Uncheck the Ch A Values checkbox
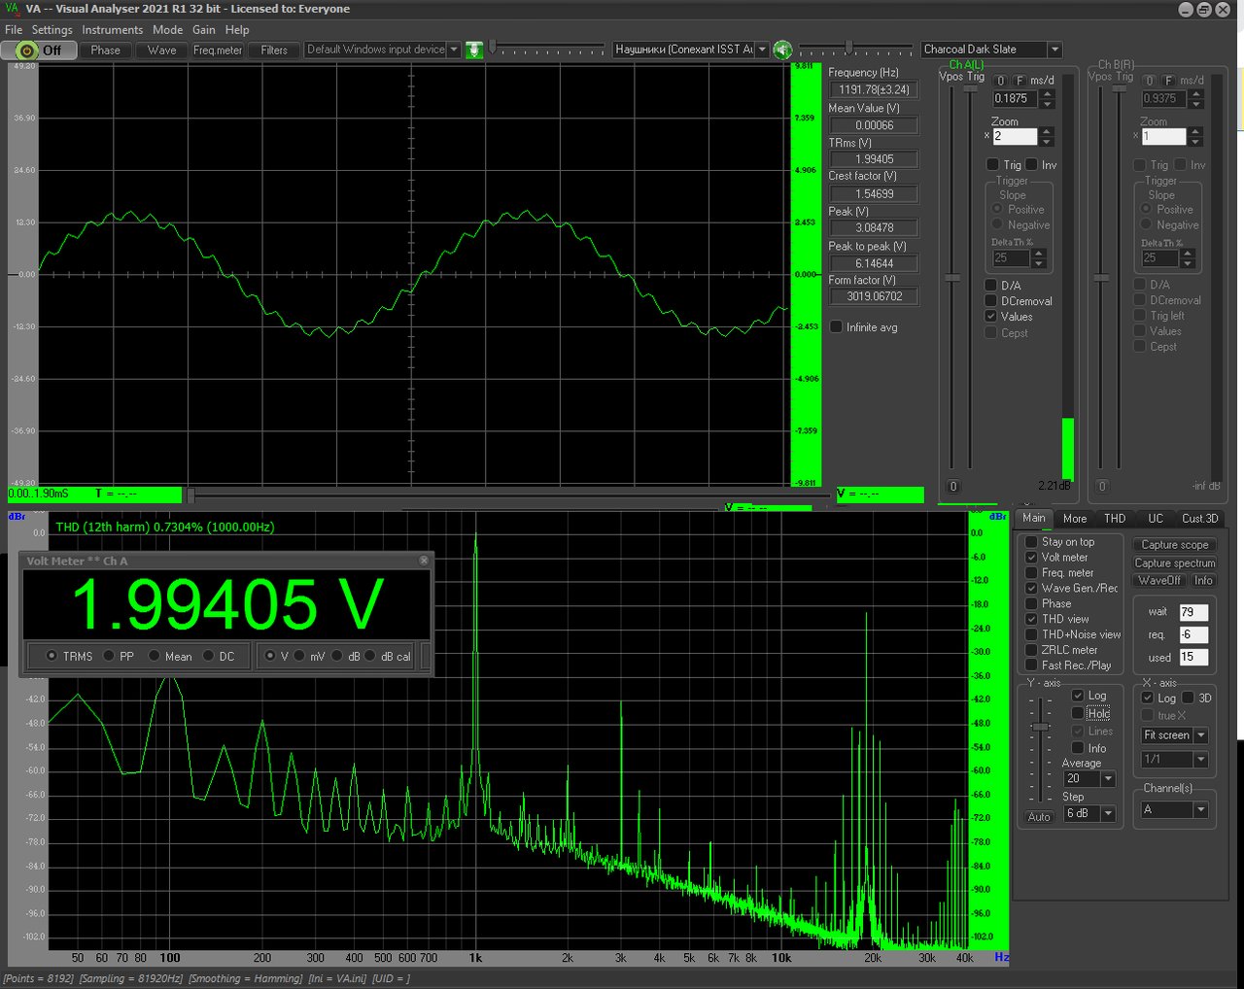 click(991, 317)
